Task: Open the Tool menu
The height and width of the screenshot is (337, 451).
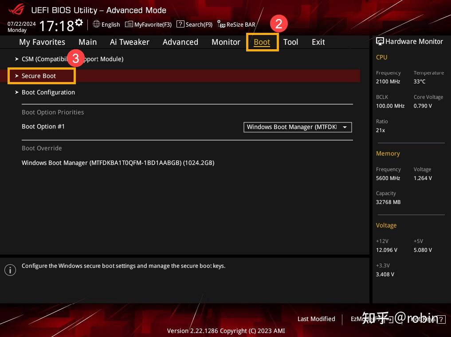Action: tap(290, 42)
